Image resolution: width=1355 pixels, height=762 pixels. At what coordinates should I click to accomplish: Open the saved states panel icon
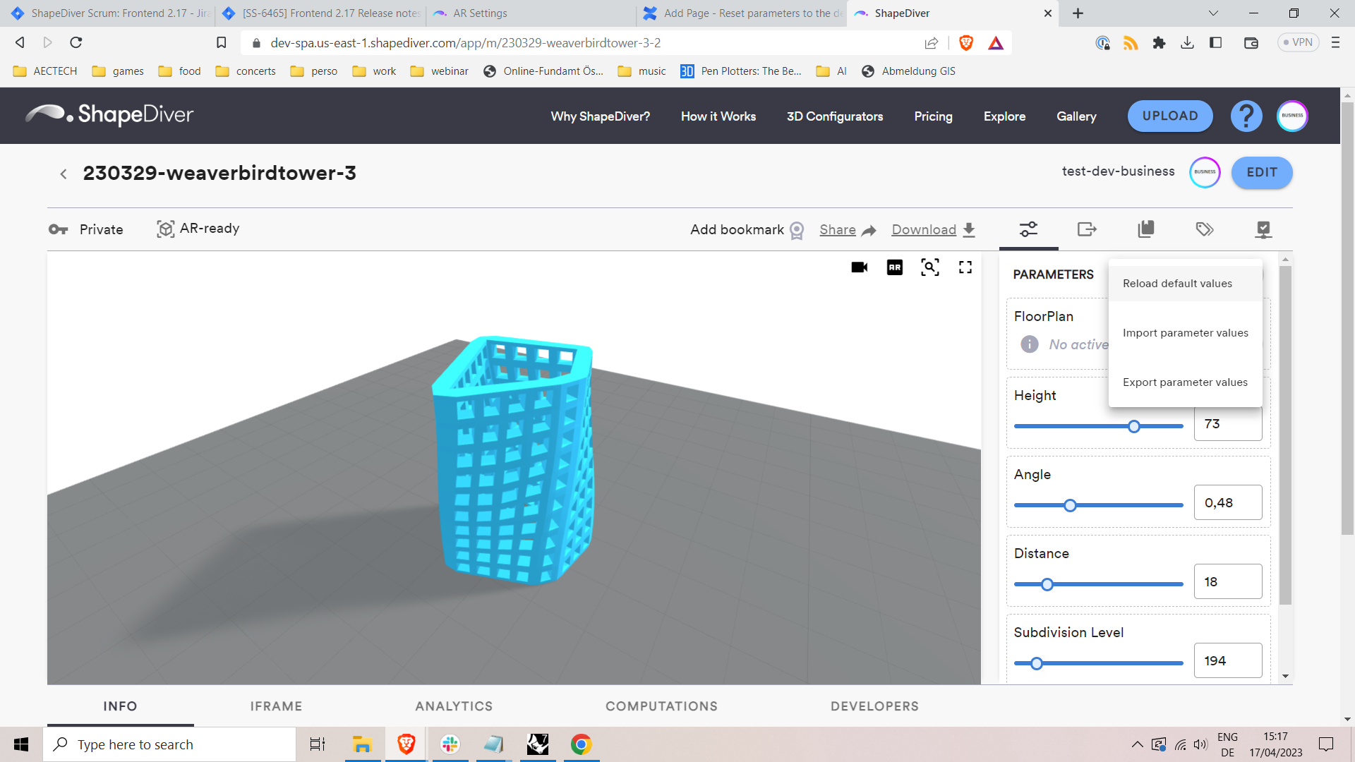pyautogui.click(x=1146, y=229)
